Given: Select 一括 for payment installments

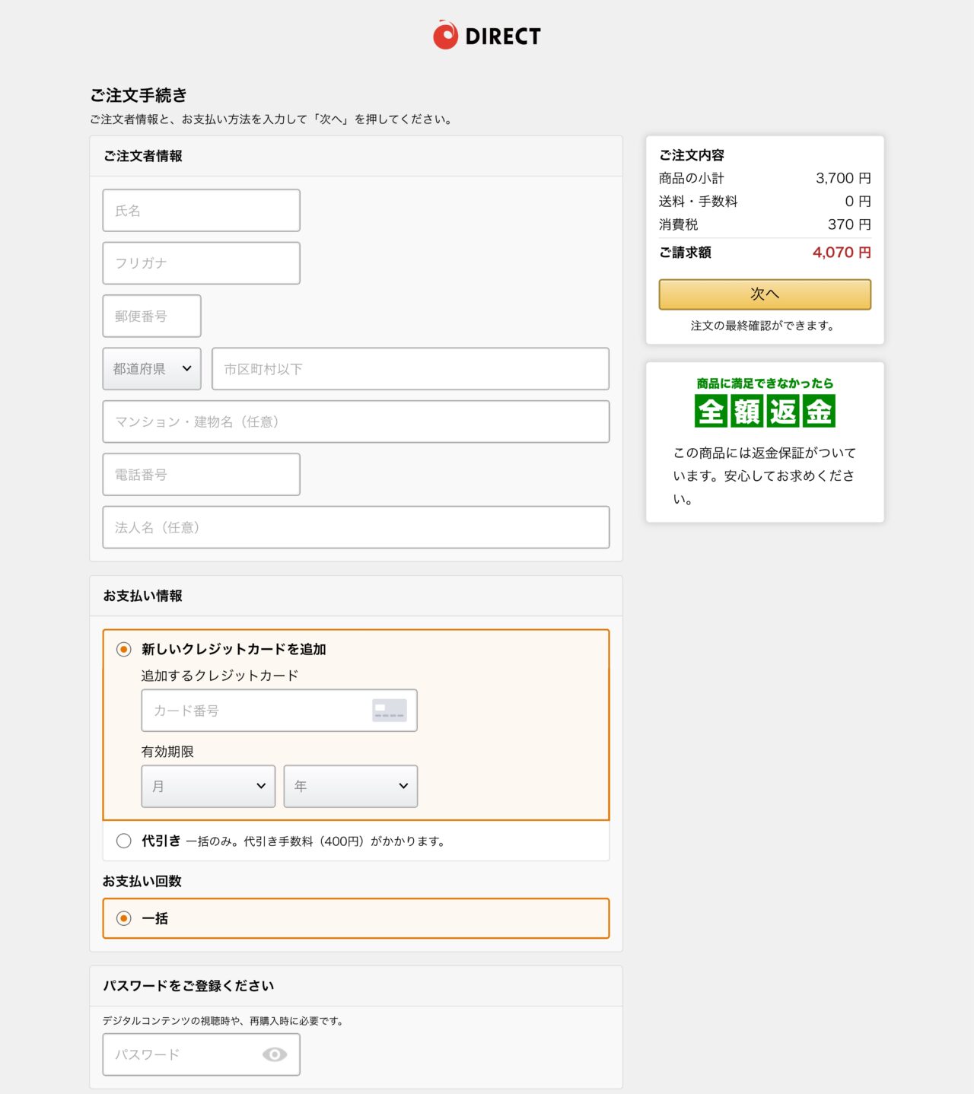Looking at the screenshot, I should point(123,919).
